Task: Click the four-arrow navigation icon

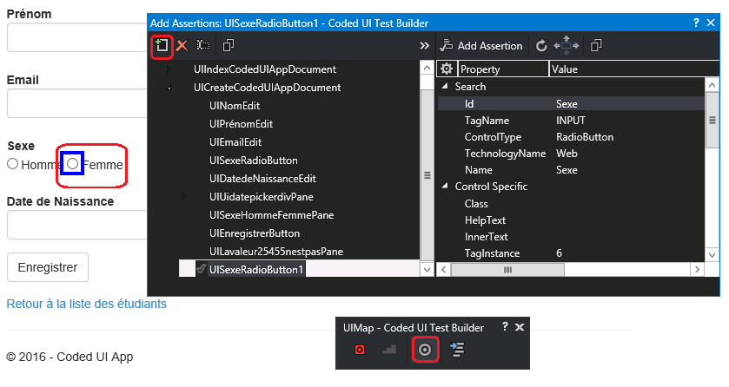Action: (566, 45)
